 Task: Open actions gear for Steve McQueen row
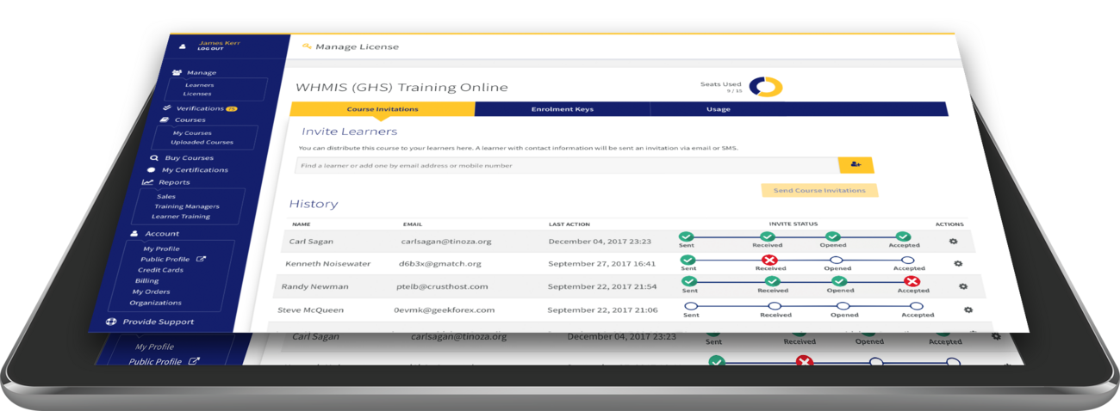[968, 310]
